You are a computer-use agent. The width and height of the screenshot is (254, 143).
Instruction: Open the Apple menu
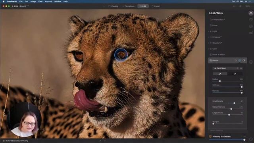[x=4, y=2]
